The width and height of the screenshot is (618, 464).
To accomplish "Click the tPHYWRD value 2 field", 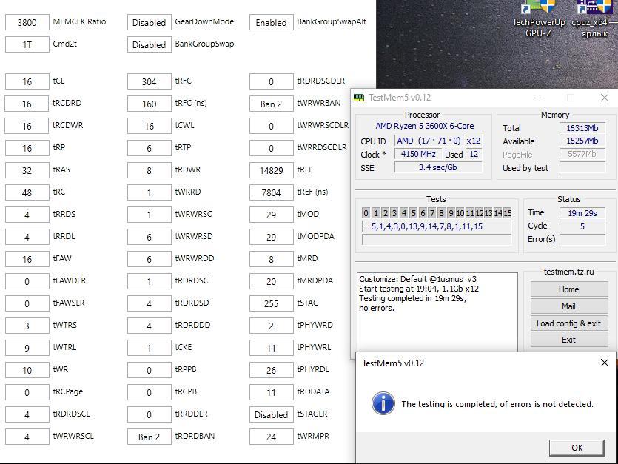I will click(x=272, y=326).
